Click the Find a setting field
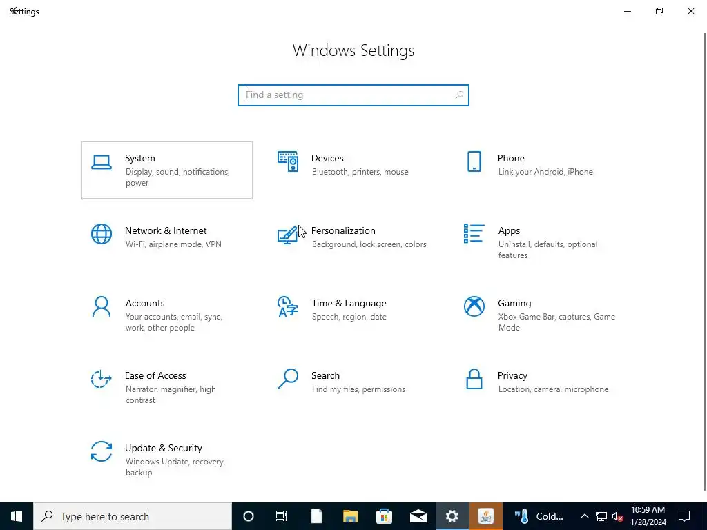Screen dimensions: 707x530 [353, 95]
